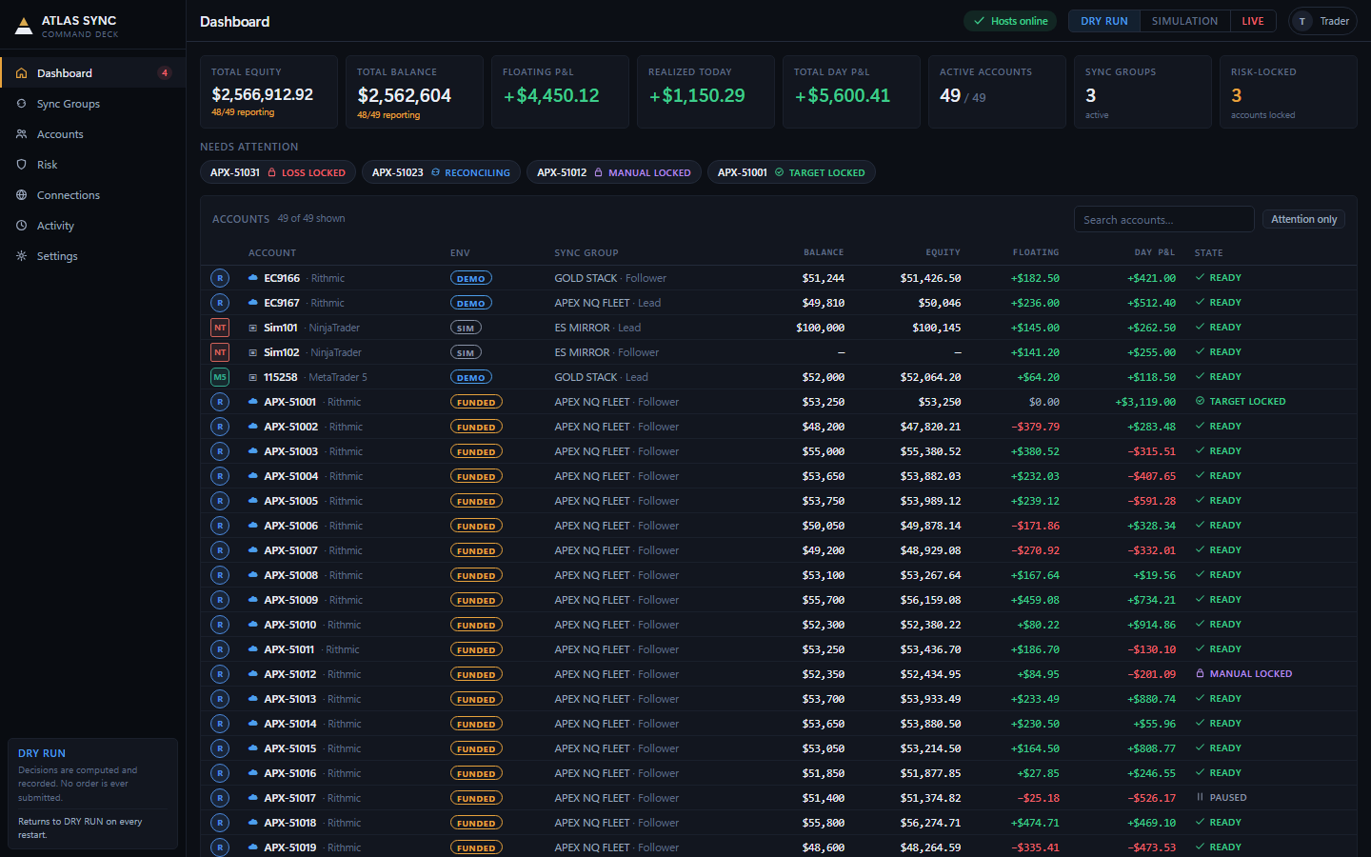Image resolution: width=1371 pixels, height=857 pixels.
Task: Click the DEMO badge on EC9167
Action: (x=471, y=303)
